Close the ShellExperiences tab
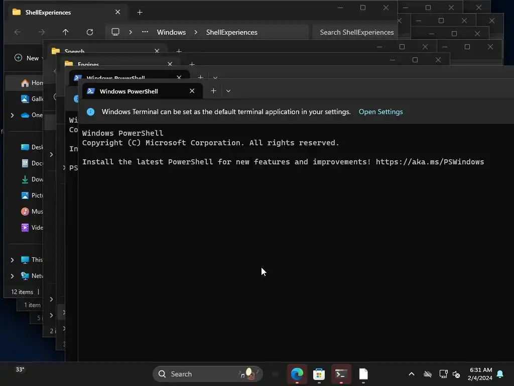514x386 pixels. point(117,12)
